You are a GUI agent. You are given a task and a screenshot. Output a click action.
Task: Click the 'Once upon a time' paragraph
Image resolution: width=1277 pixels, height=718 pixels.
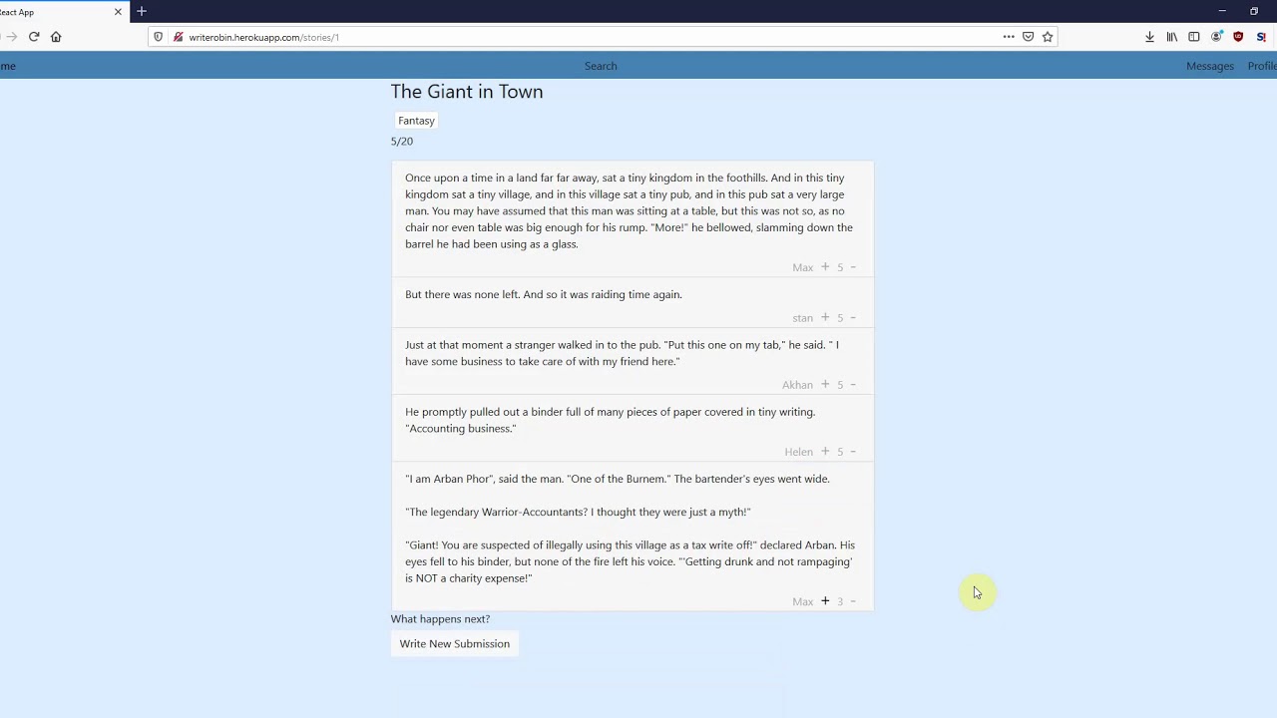pos(629,210)
